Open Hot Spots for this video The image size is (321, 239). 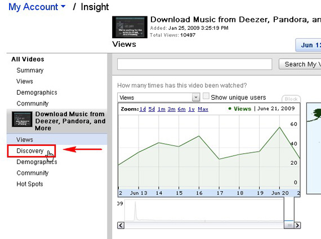point(30,184)
